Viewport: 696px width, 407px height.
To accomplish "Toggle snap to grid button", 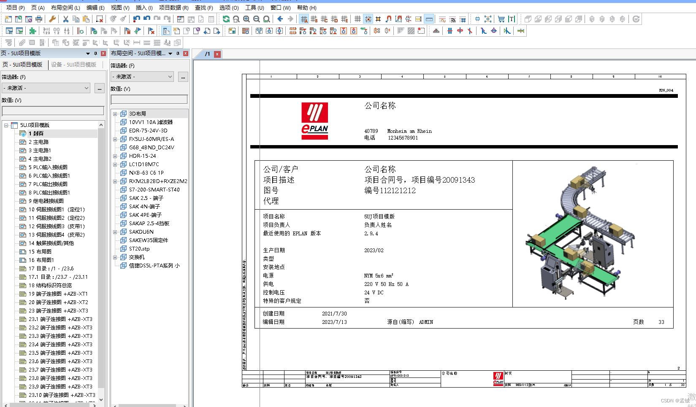I will click(368, 19).
